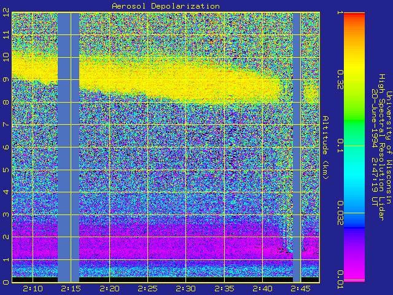Click the altitude label 3
This screenshot has height=295, width=393.
point(6,214)
